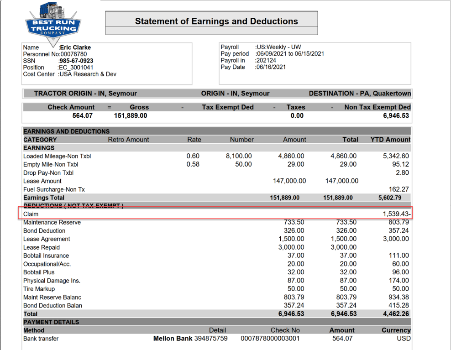This screenshot has width=451, height=350.
Task: Select the employee name 'Eric Clarke'
Action: point(75,47)
